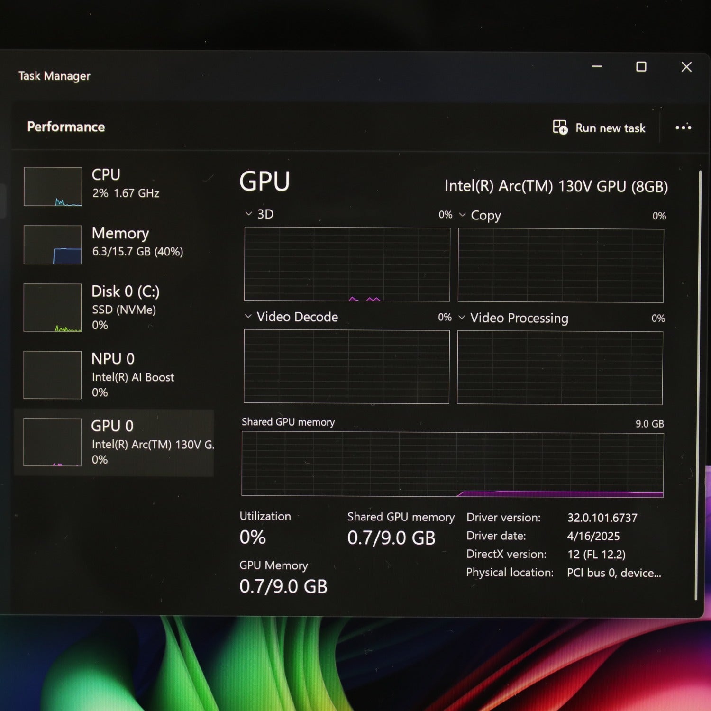The image size is (711, 711).
Task: Select the NPU 0 mini graph
Action: coord(53,375)
